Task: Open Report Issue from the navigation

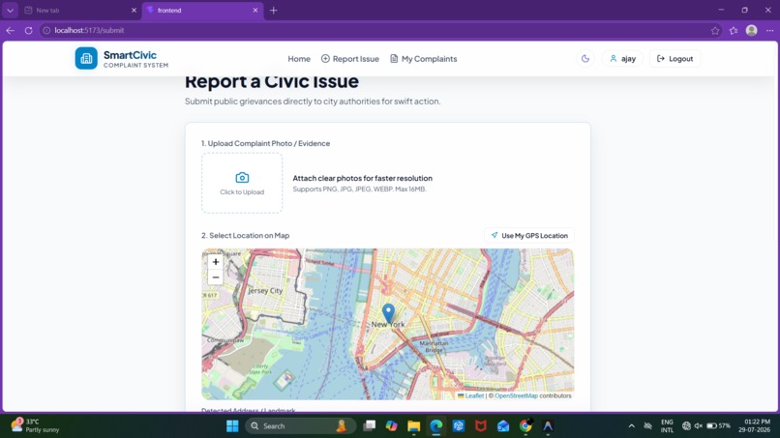Action: click(349, 59)
